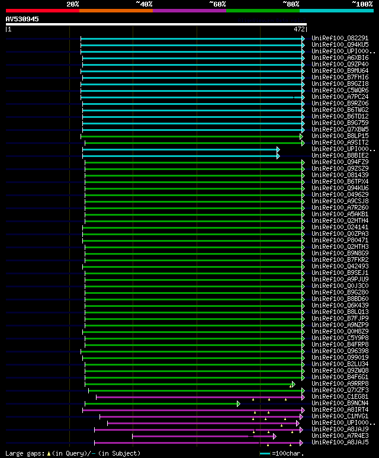Click the yellow large-gap marker in legend

49,454
